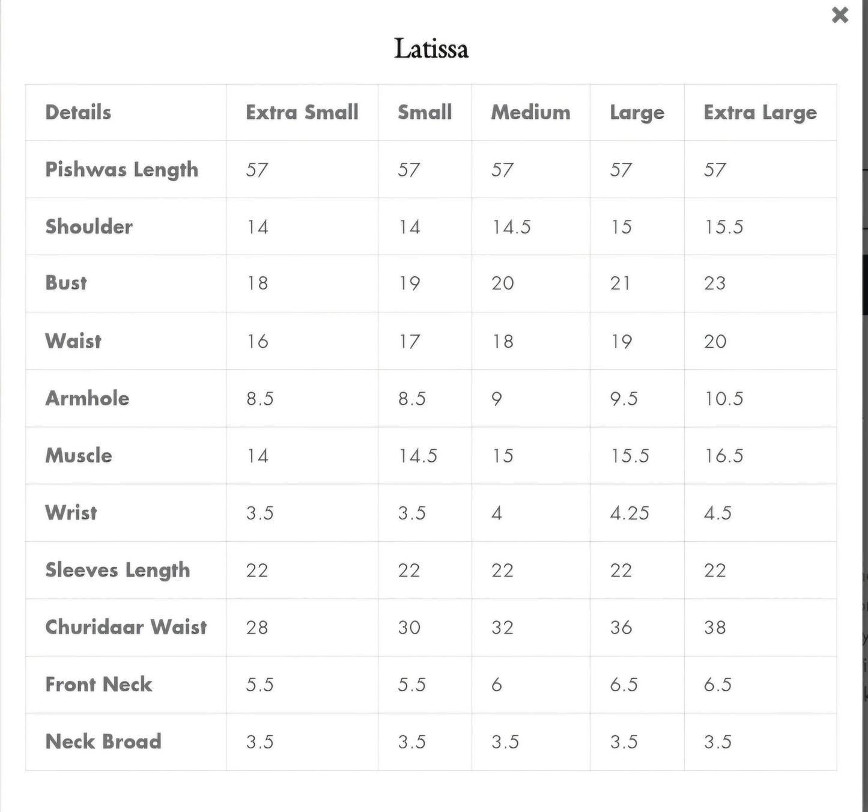Select the Sleeves Length row label

[x=118, y=570]
